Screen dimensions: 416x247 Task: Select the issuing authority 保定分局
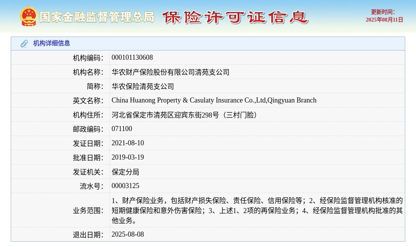(125, 172)
